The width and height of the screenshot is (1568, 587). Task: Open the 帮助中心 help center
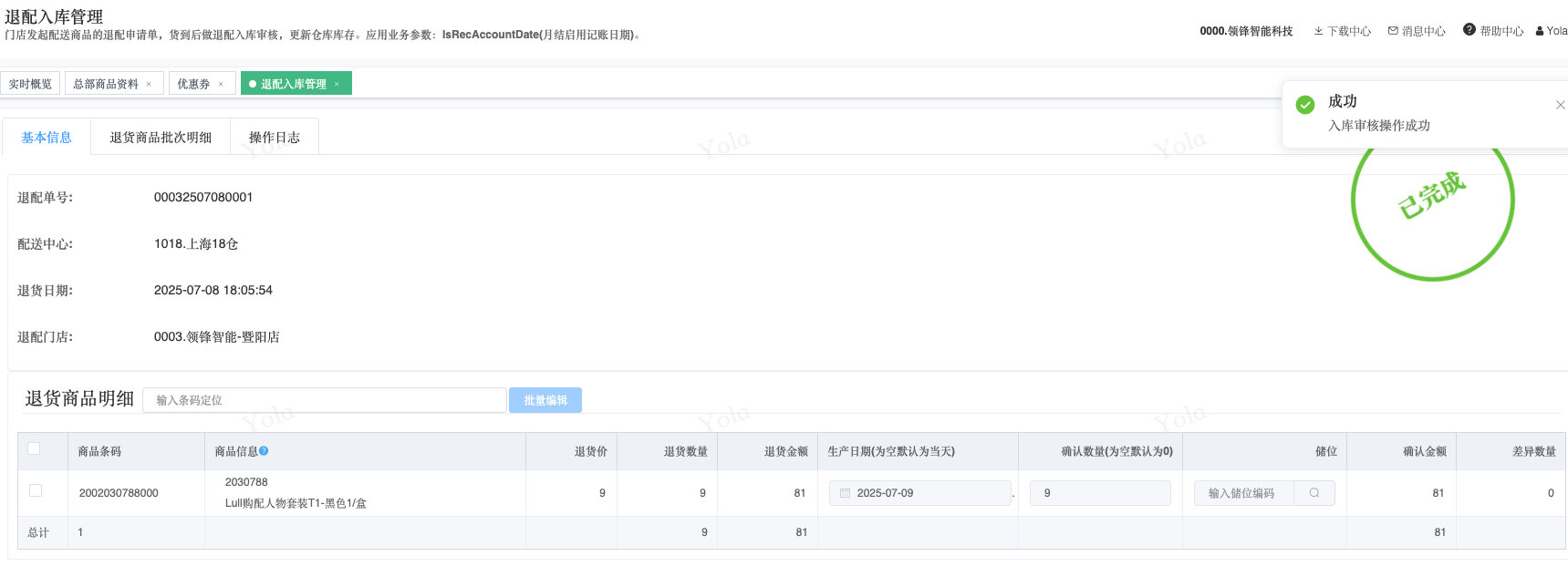(1493, 30)
